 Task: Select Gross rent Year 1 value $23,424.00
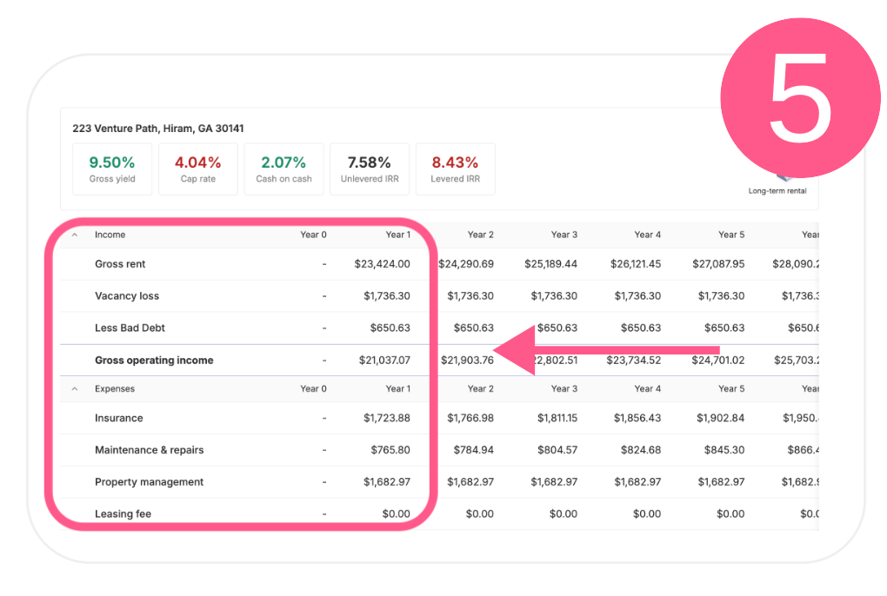coord(383,264)
